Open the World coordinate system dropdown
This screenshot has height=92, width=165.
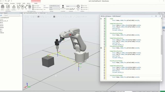(71, 6)
